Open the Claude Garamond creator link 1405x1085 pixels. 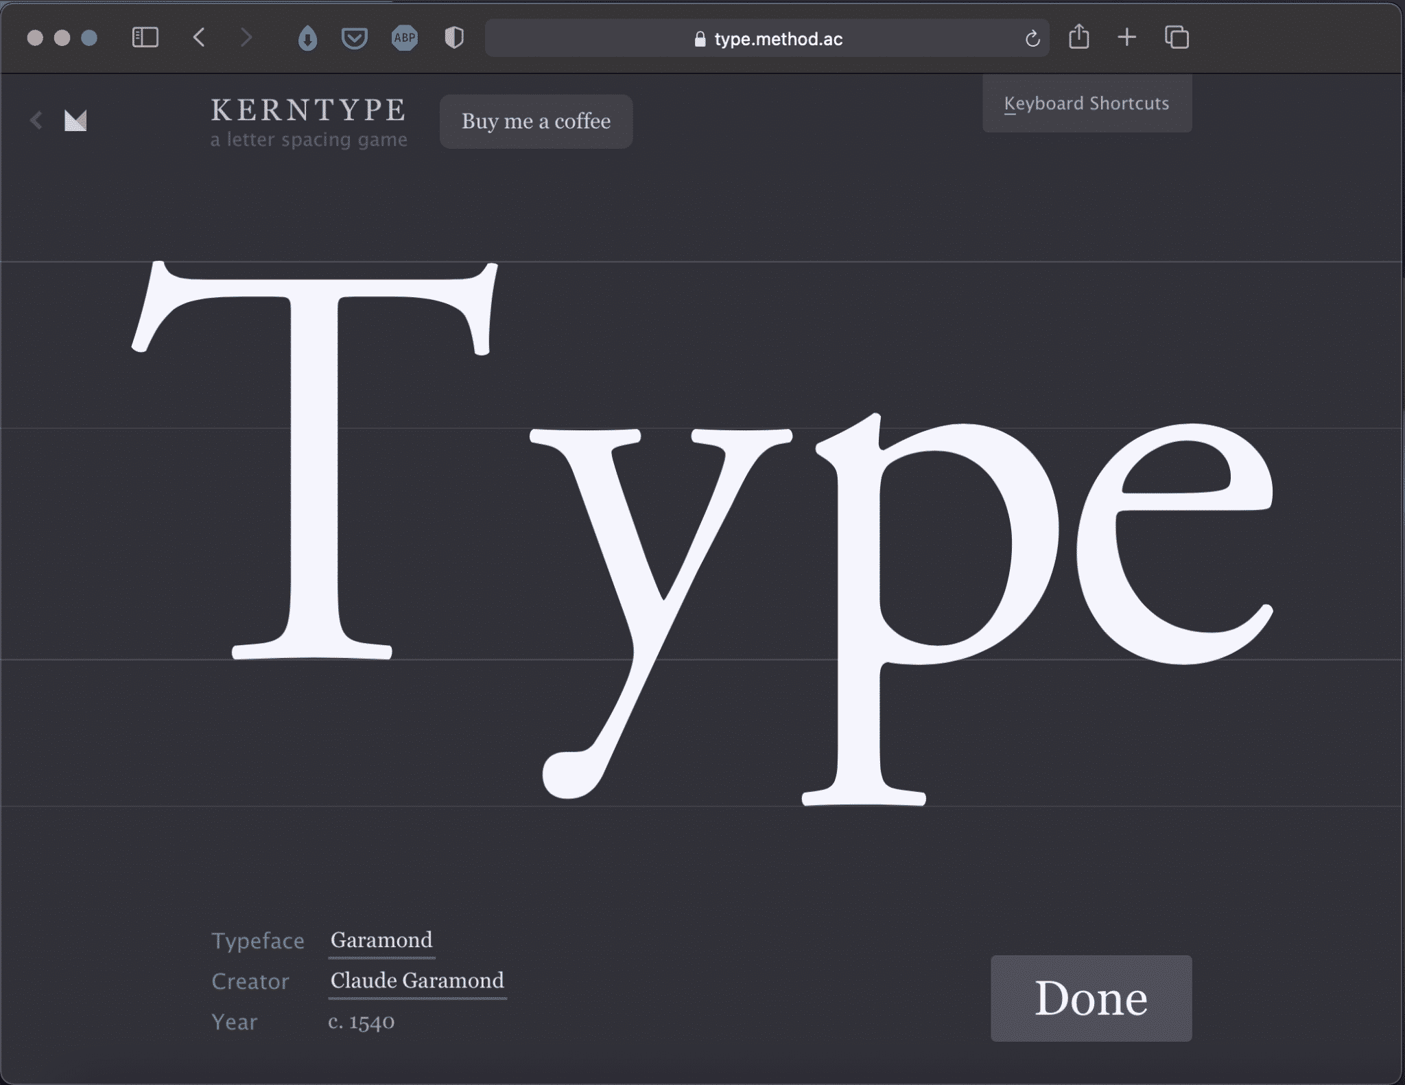[417, 980]
